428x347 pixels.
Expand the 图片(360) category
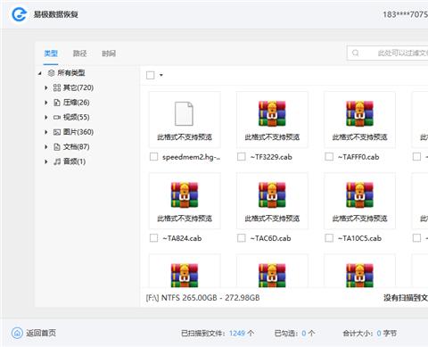45,132
